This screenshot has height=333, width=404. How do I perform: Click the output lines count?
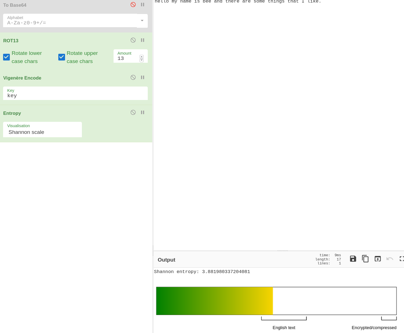(x=340, y=263)
